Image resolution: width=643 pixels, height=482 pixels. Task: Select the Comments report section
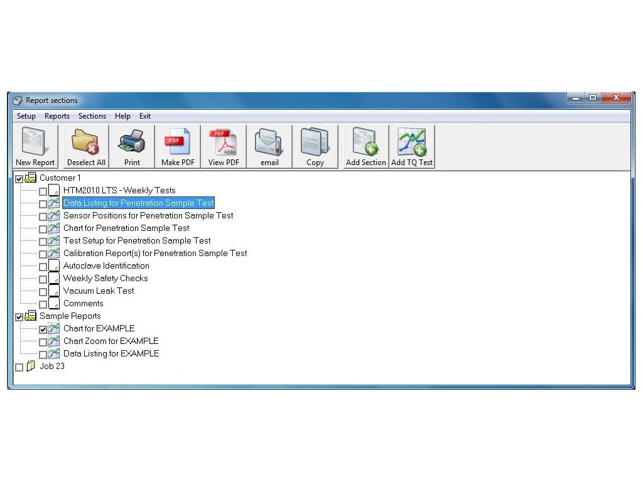(83, 303)
